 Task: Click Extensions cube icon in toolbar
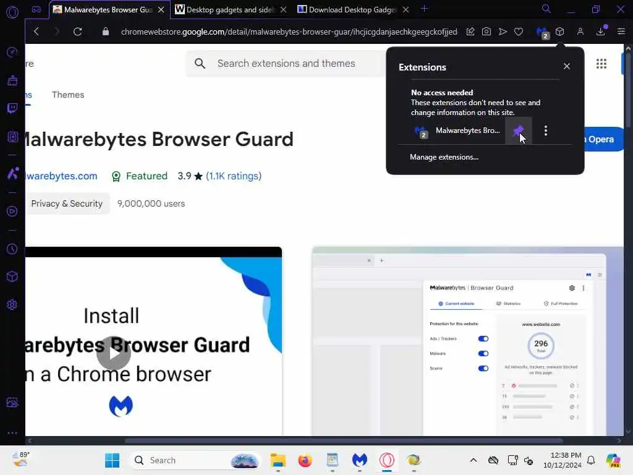pos(559,32)
